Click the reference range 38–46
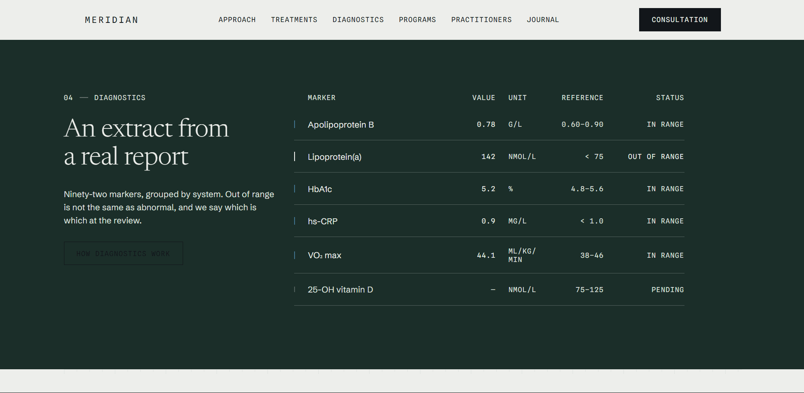 [x=592, y=256]
